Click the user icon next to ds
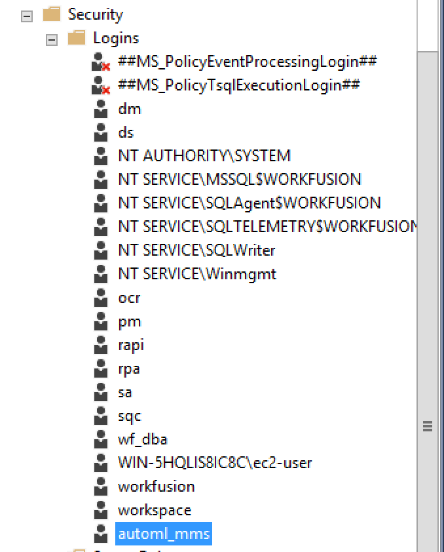Image resolution: width=444 pixels, height=552 pixels. (x=101, y=132)
